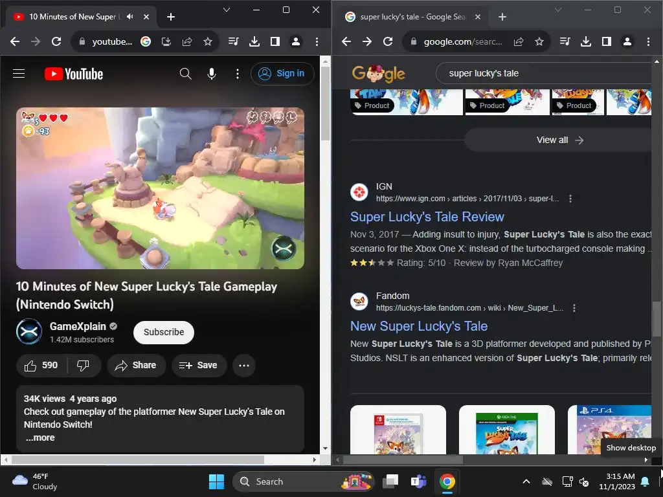Go forward in Google window
Screen dimensions: 663x497
click(x=367, y=41)
